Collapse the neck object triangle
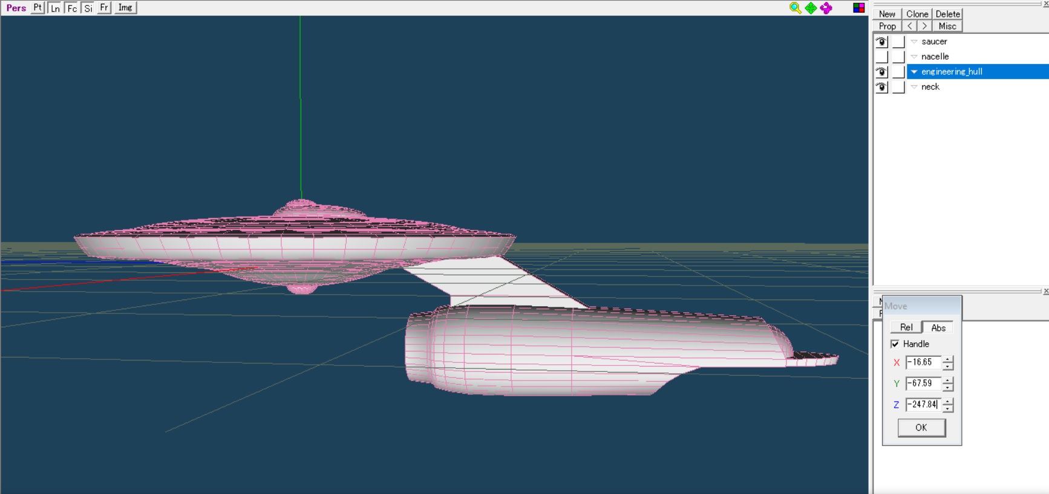The image size is (1049, 494). click(913, 87)
